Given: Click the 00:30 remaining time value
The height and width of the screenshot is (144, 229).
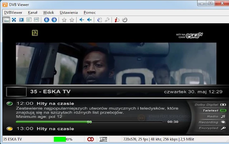Looking at the screenshot, I should tap(173, 122).
